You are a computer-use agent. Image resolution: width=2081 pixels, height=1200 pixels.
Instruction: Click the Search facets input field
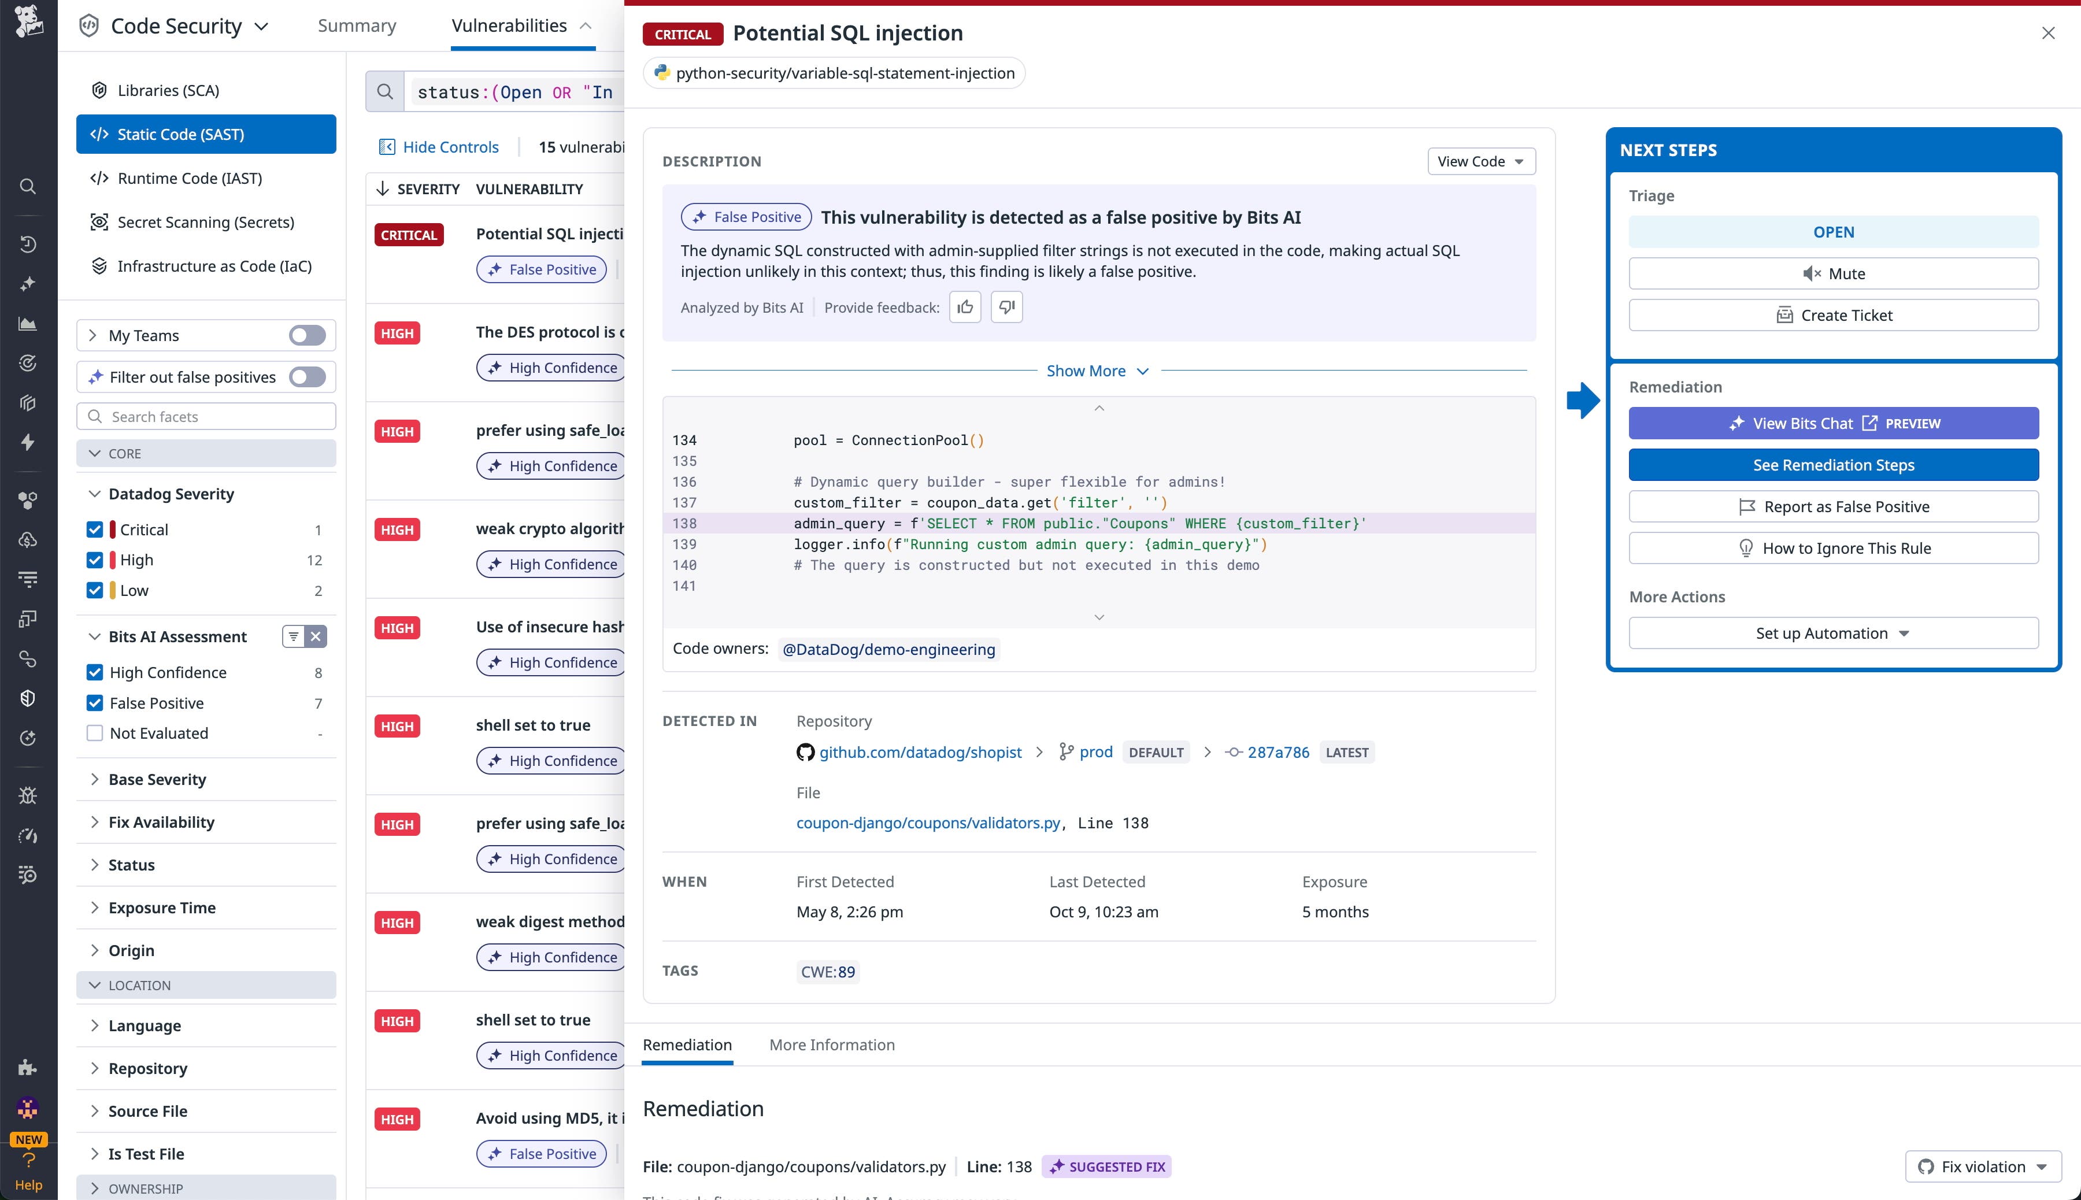[x=206, y=416]
